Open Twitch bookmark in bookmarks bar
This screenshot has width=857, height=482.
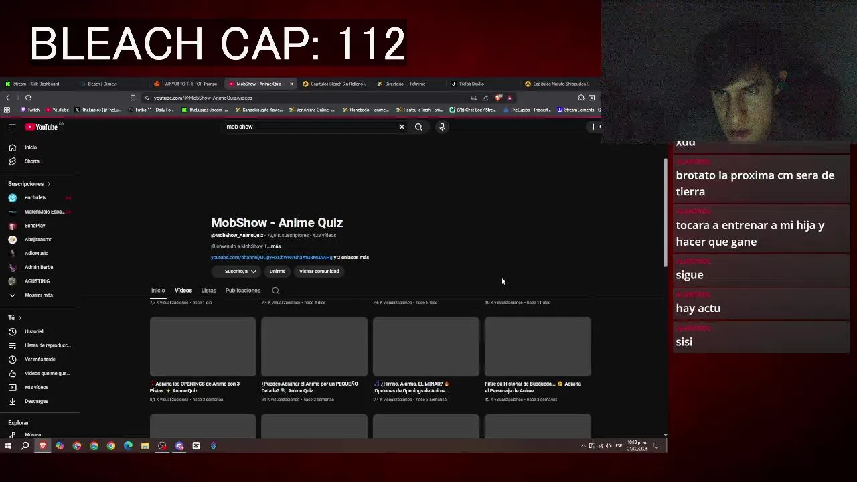point(29,110)
